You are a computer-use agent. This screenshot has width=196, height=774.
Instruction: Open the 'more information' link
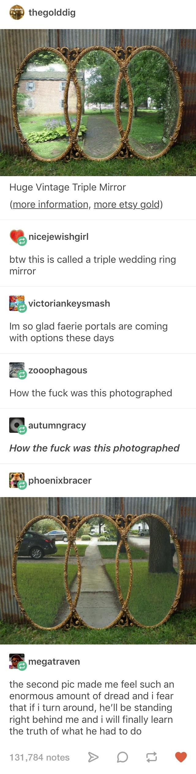(50, 204)
